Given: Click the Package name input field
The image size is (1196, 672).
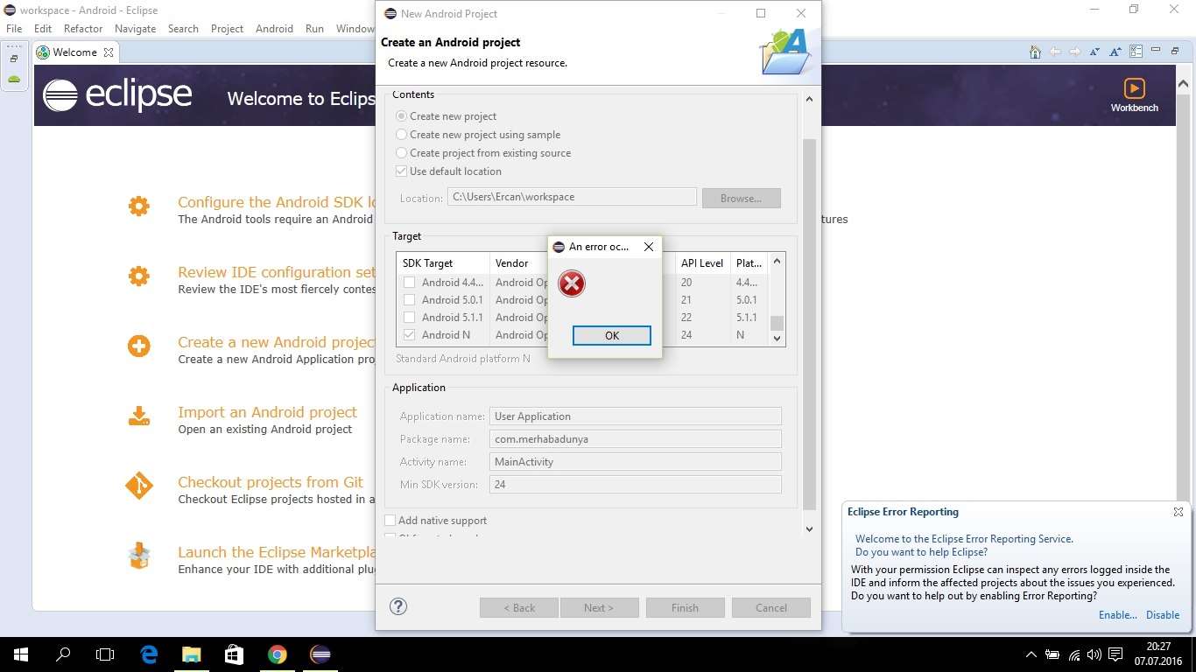Looking at the screenshot, I should point(636,439).
